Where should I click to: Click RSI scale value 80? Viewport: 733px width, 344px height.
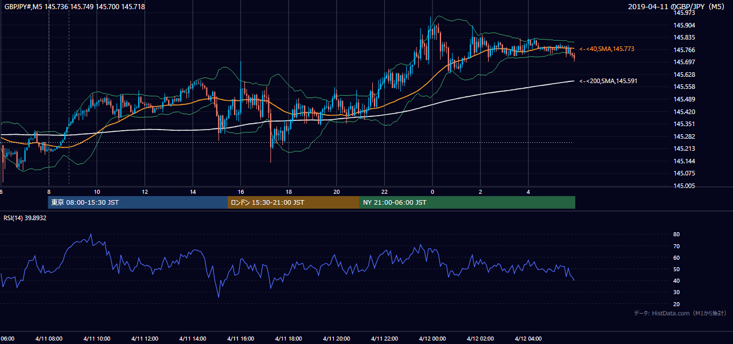point(676,234)
